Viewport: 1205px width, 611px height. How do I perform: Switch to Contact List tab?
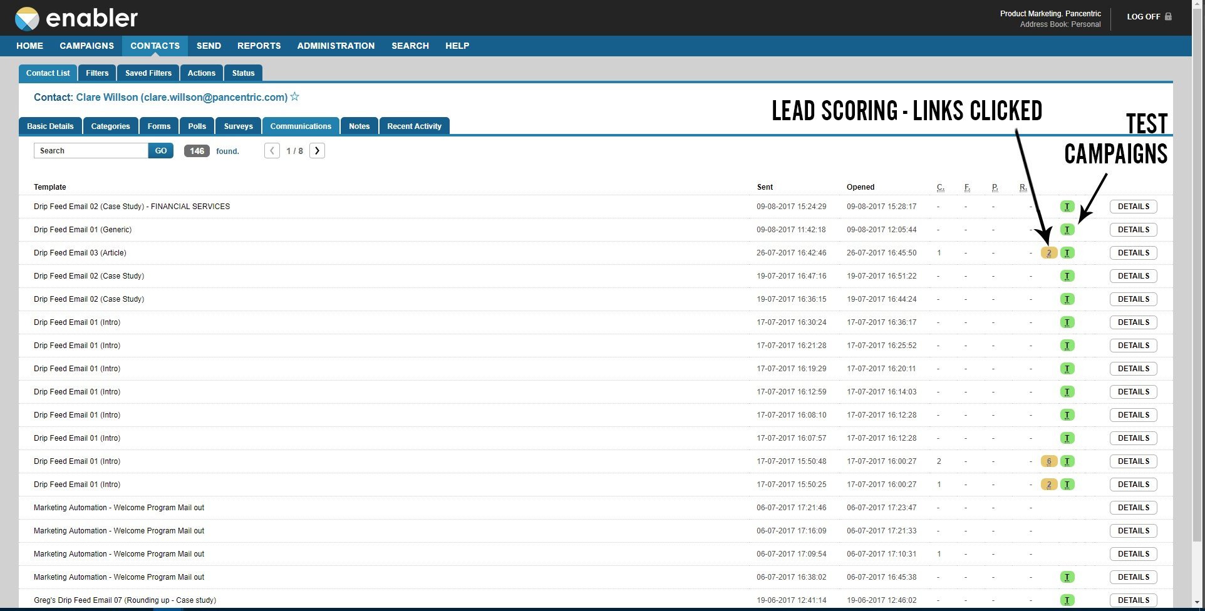coord(48,73)
